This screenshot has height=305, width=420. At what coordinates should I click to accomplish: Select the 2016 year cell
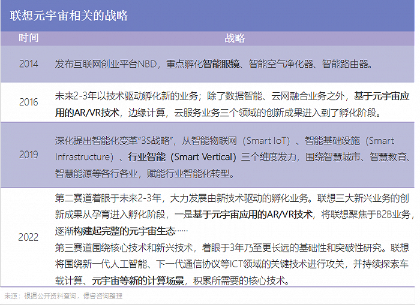pyautogui.click(x=29, y=102)
